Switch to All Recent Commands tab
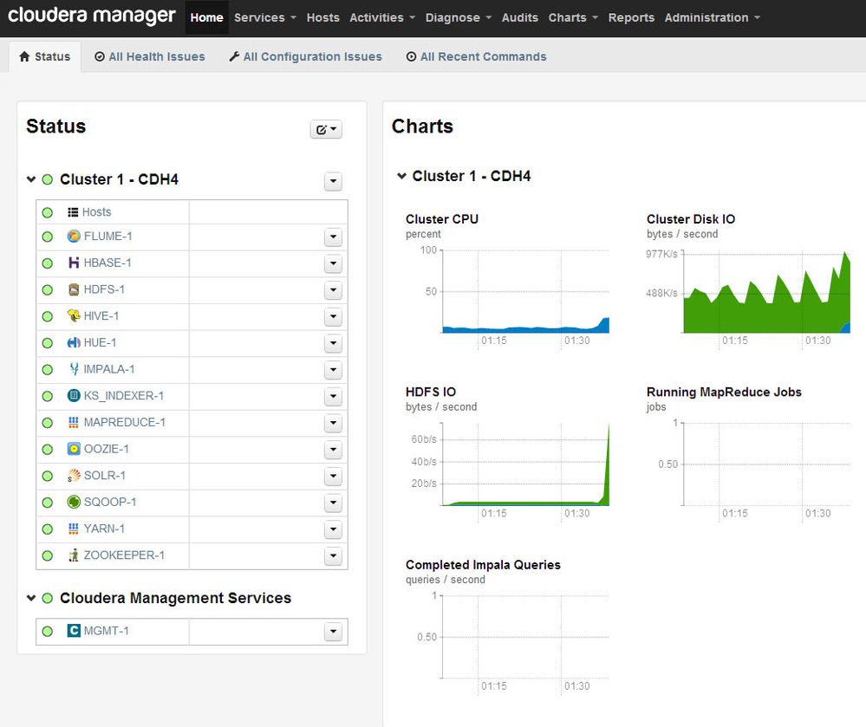The width and height of the screenshot is (866, 727). tap(476, 57)
